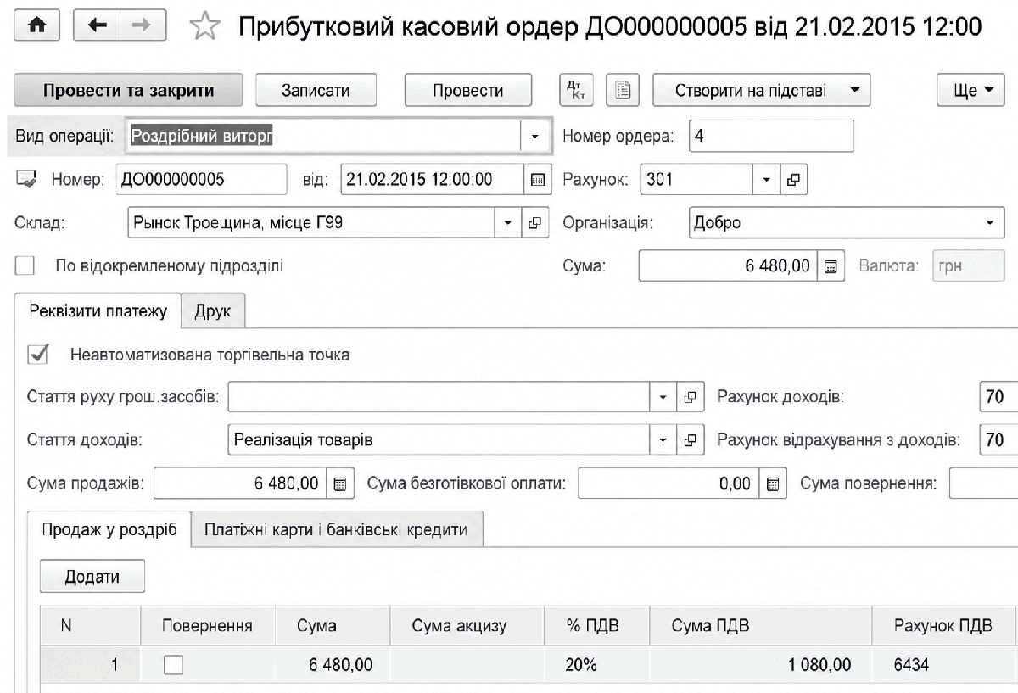This screenshot has width=1018, height=693.
Task: Click Додати button
Action: (x=92, y=577)
